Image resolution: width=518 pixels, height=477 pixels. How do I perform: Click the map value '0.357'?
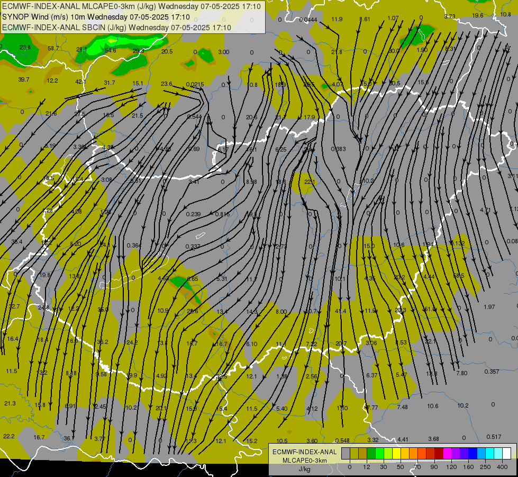click(x=492, y=372)
